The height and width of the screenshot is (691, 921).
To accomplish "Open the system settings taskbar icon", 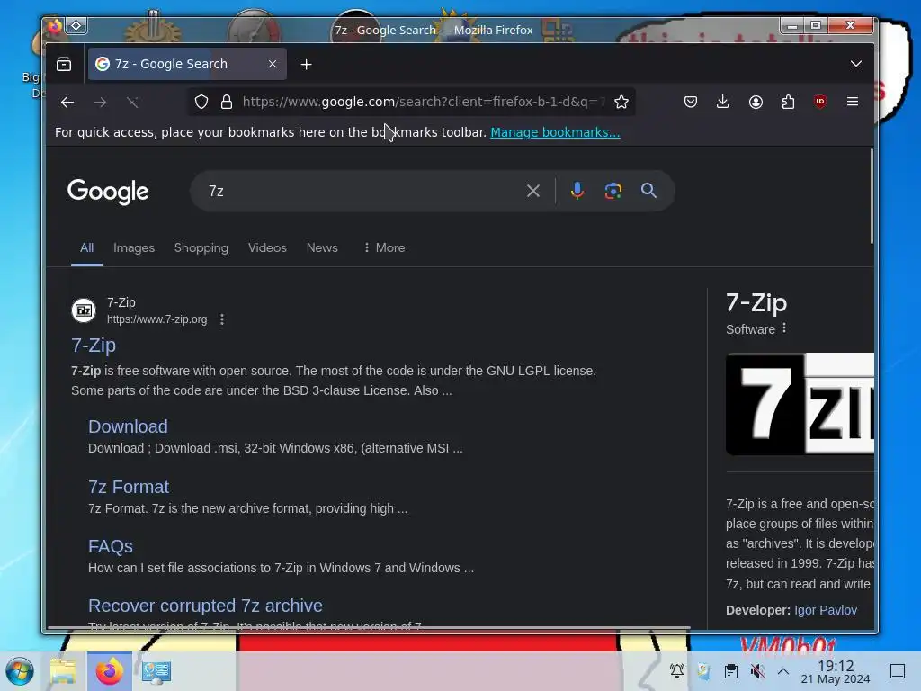I will pos(156,671).
